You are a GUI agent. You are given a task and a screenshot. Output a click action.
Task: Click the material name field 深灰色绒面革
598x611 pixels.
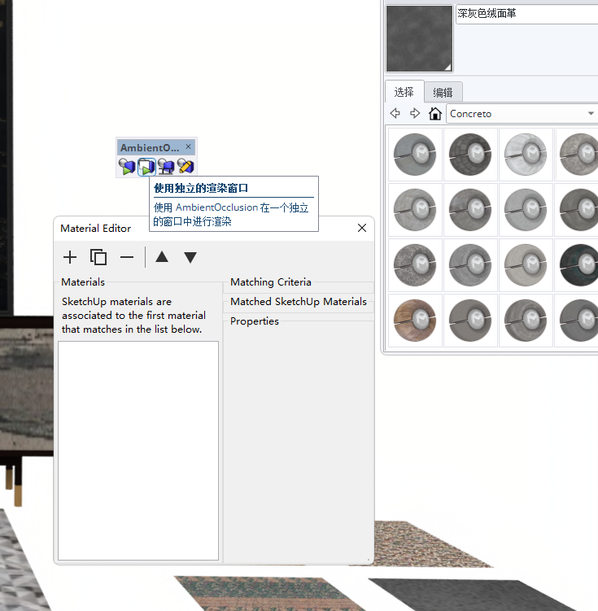(526, 15)
